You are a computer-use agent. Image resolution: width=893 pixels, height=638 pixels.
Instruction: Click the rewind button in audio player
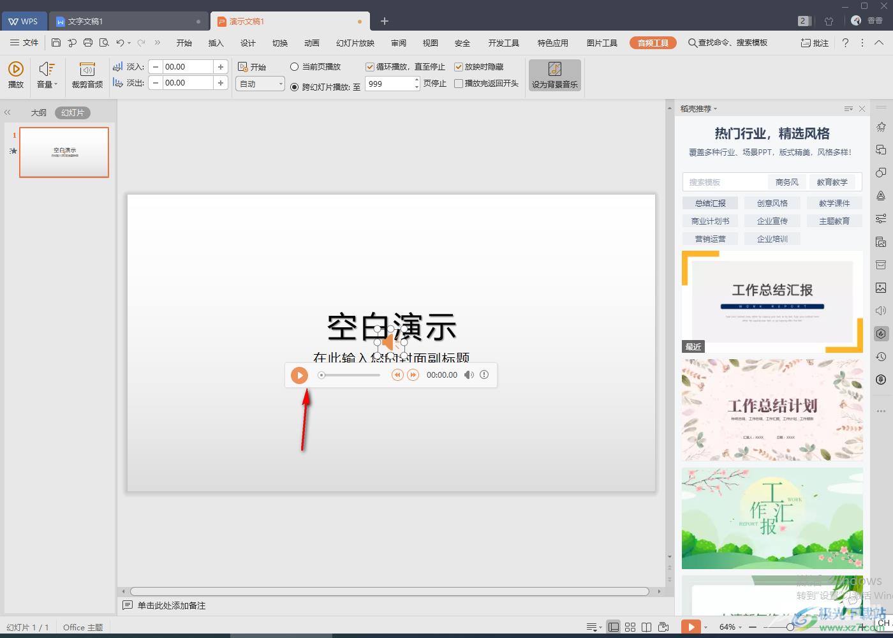(x=397, y=375)
